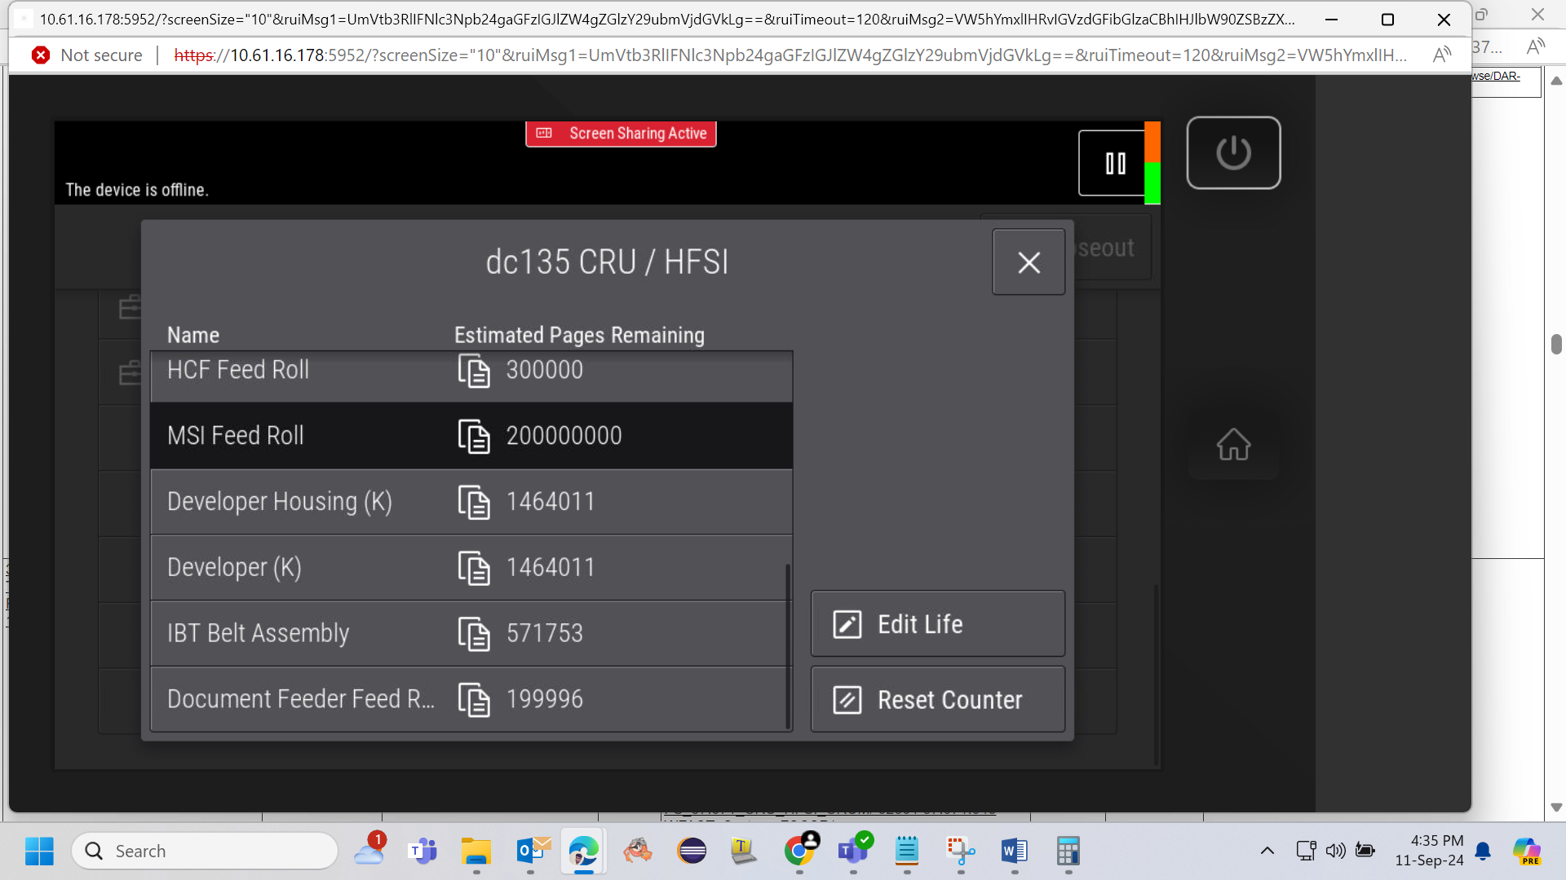Viewport: 1566px width, 880px height.
Task: Open the Windows Start menu
Action: tap(39, 851)
